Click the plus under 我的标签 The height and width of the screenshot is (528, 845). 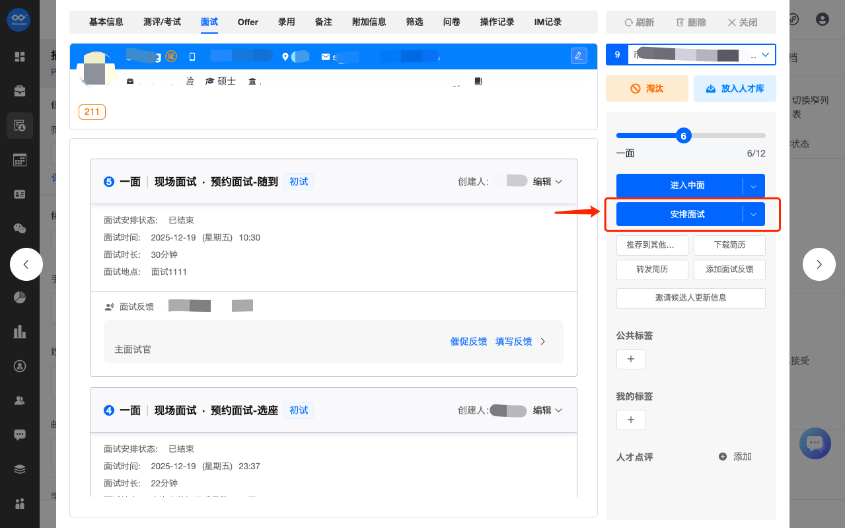[631, 420]
